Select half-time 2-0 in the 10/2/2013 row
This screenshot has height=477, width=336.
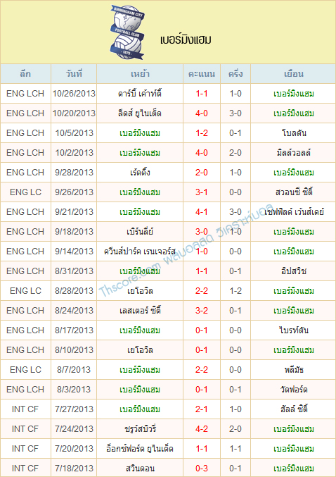[x=235, y=153]
